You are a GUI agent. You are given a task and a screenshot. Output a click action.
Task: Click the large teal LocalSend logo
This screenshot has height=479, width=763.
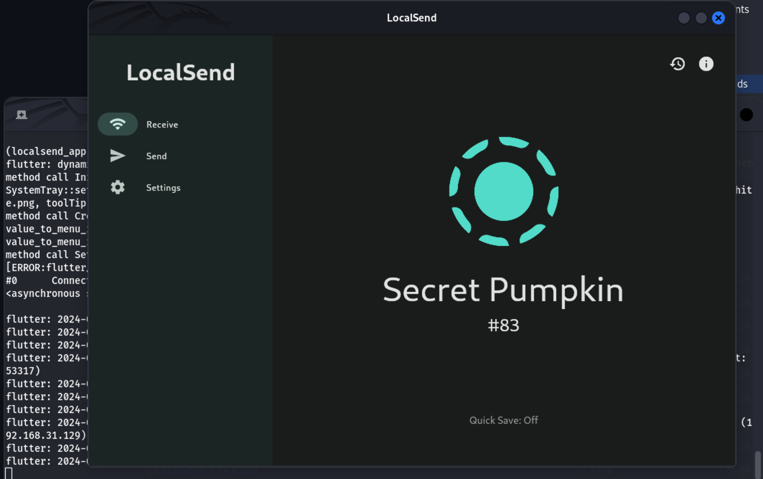[504, 191]
